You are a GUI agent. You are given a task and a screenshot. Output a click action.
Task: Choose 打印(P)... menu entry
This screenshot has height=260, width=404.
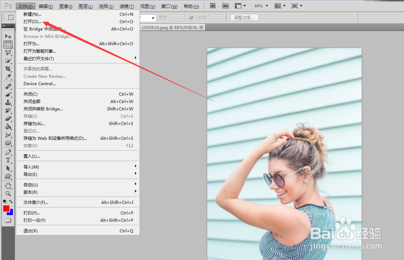[x=78, y=213]
